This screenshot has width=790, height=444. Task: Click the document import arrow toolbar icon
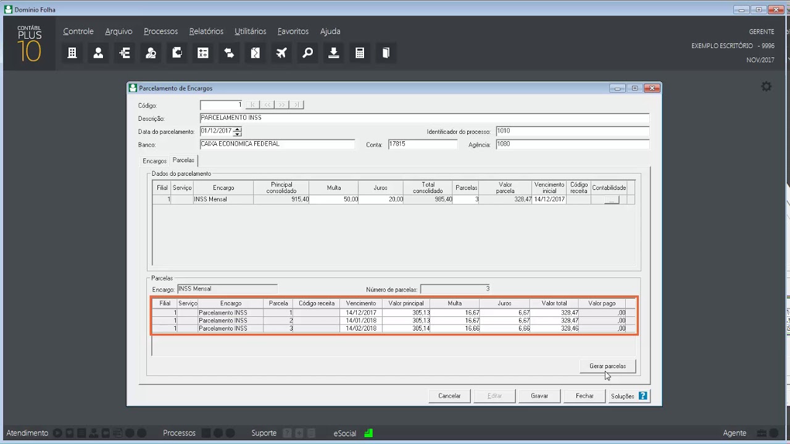177,53
